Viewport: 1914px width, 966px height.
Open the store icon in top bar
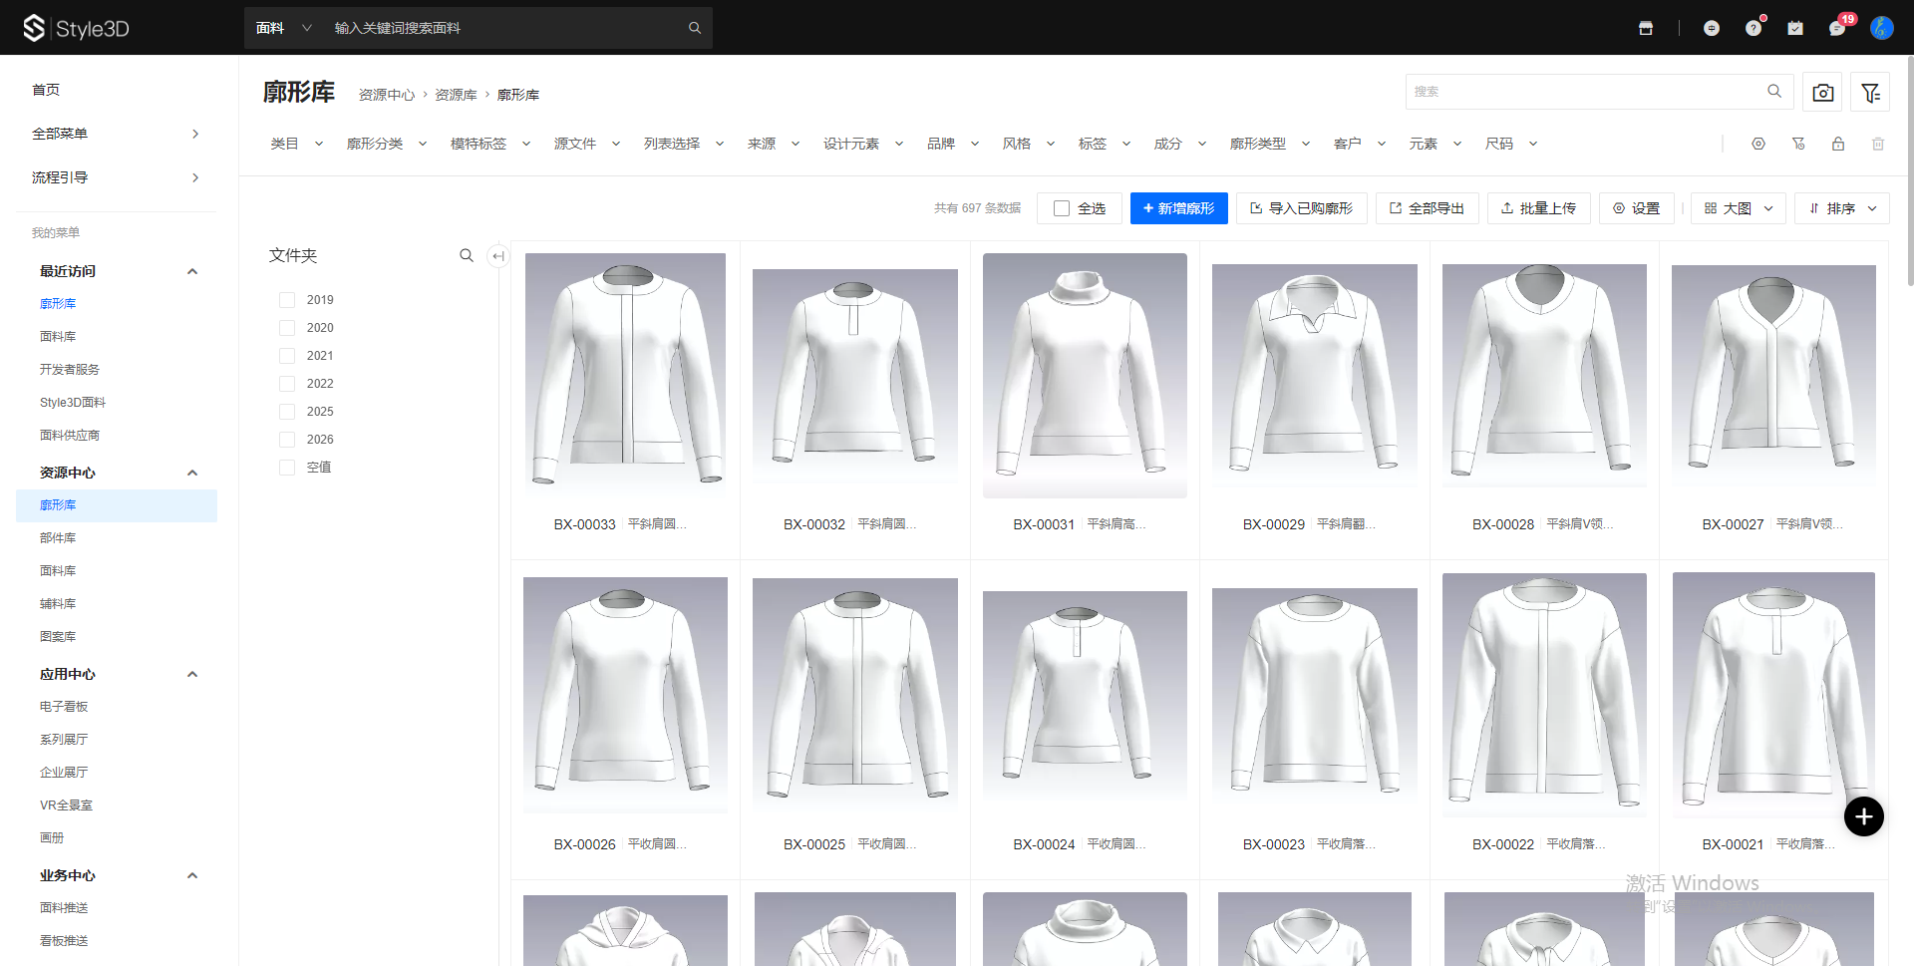click(1646, 28)
